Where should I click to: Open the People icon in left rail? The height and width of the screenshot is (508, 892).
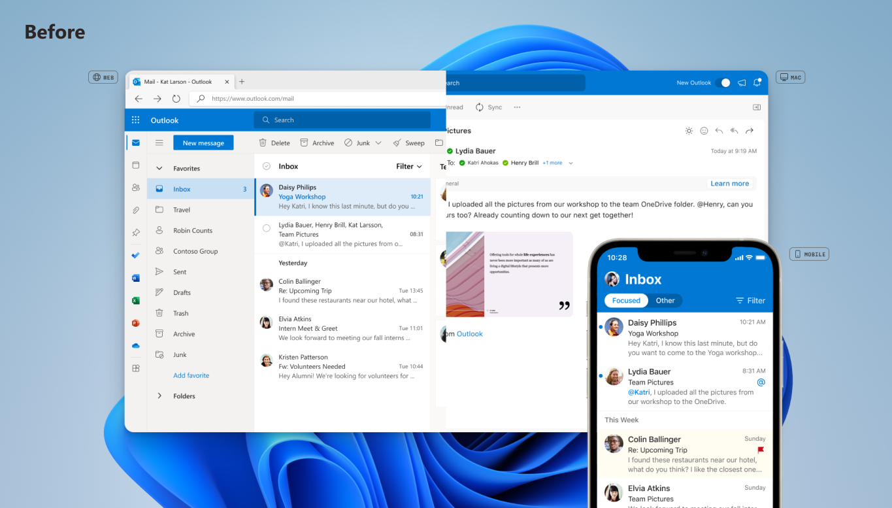point(135,188)
